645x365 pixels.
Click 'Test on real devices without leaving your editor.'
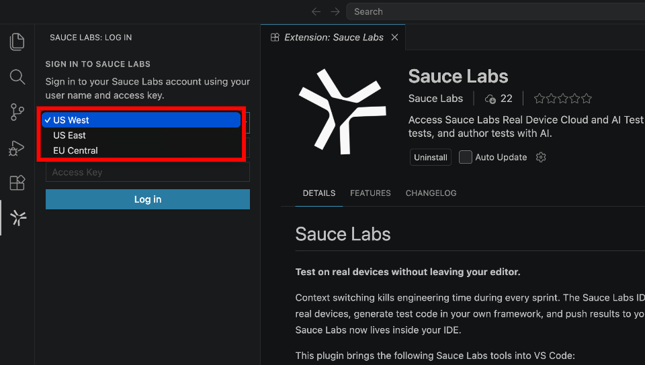point(408,272)
